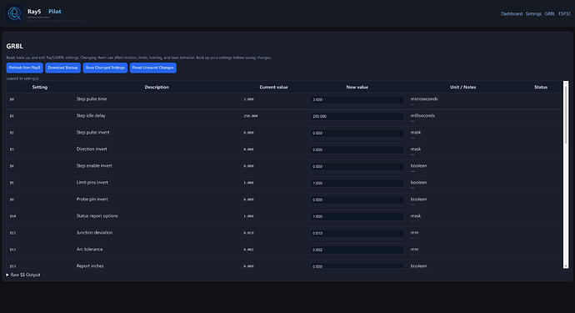Screen dimensions: 575x313
Task: Select the $10 setting cell
Action: click(x=12, y=216)
